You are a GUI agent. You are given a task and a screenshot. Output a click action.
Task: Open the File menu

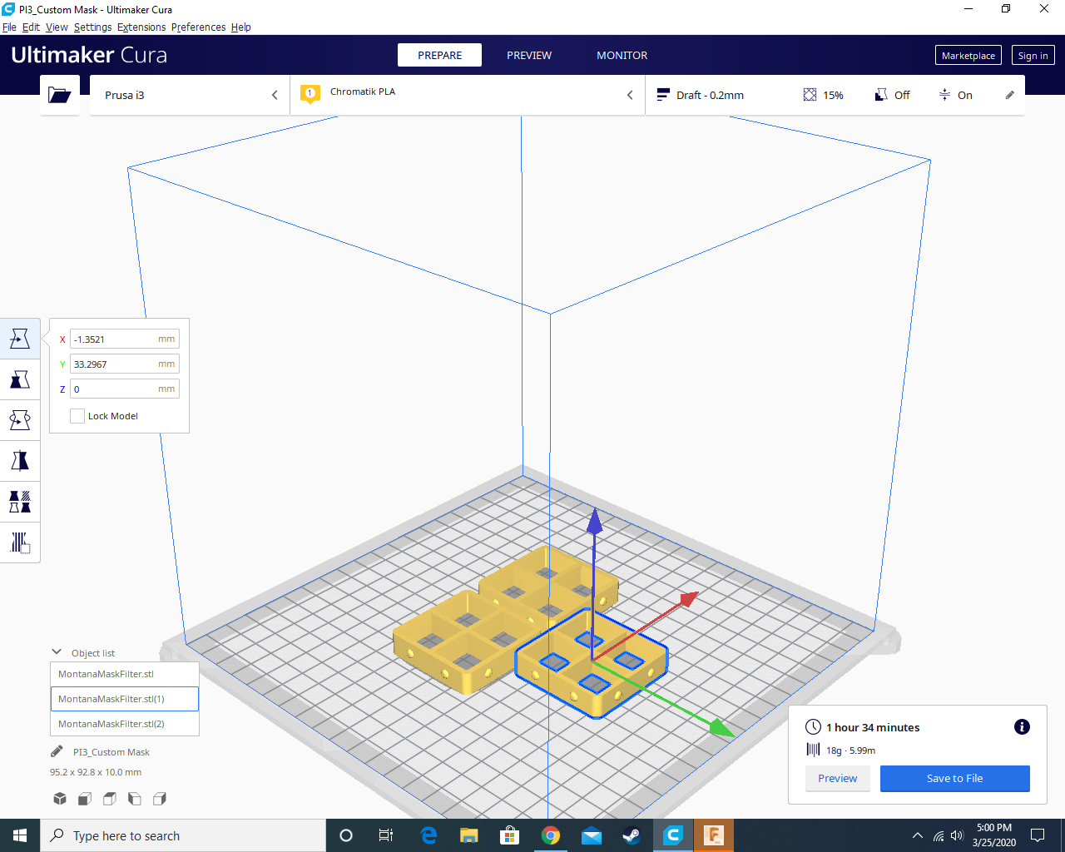click(9, 27)
